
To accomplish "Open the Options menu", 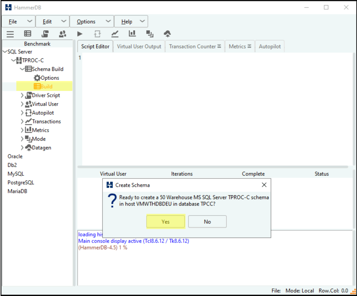I will [92, 22].
